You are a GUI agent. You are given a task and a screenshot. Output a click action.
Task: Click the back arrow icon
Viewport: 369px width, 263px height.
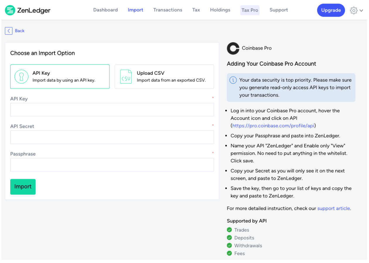(9, 31)
